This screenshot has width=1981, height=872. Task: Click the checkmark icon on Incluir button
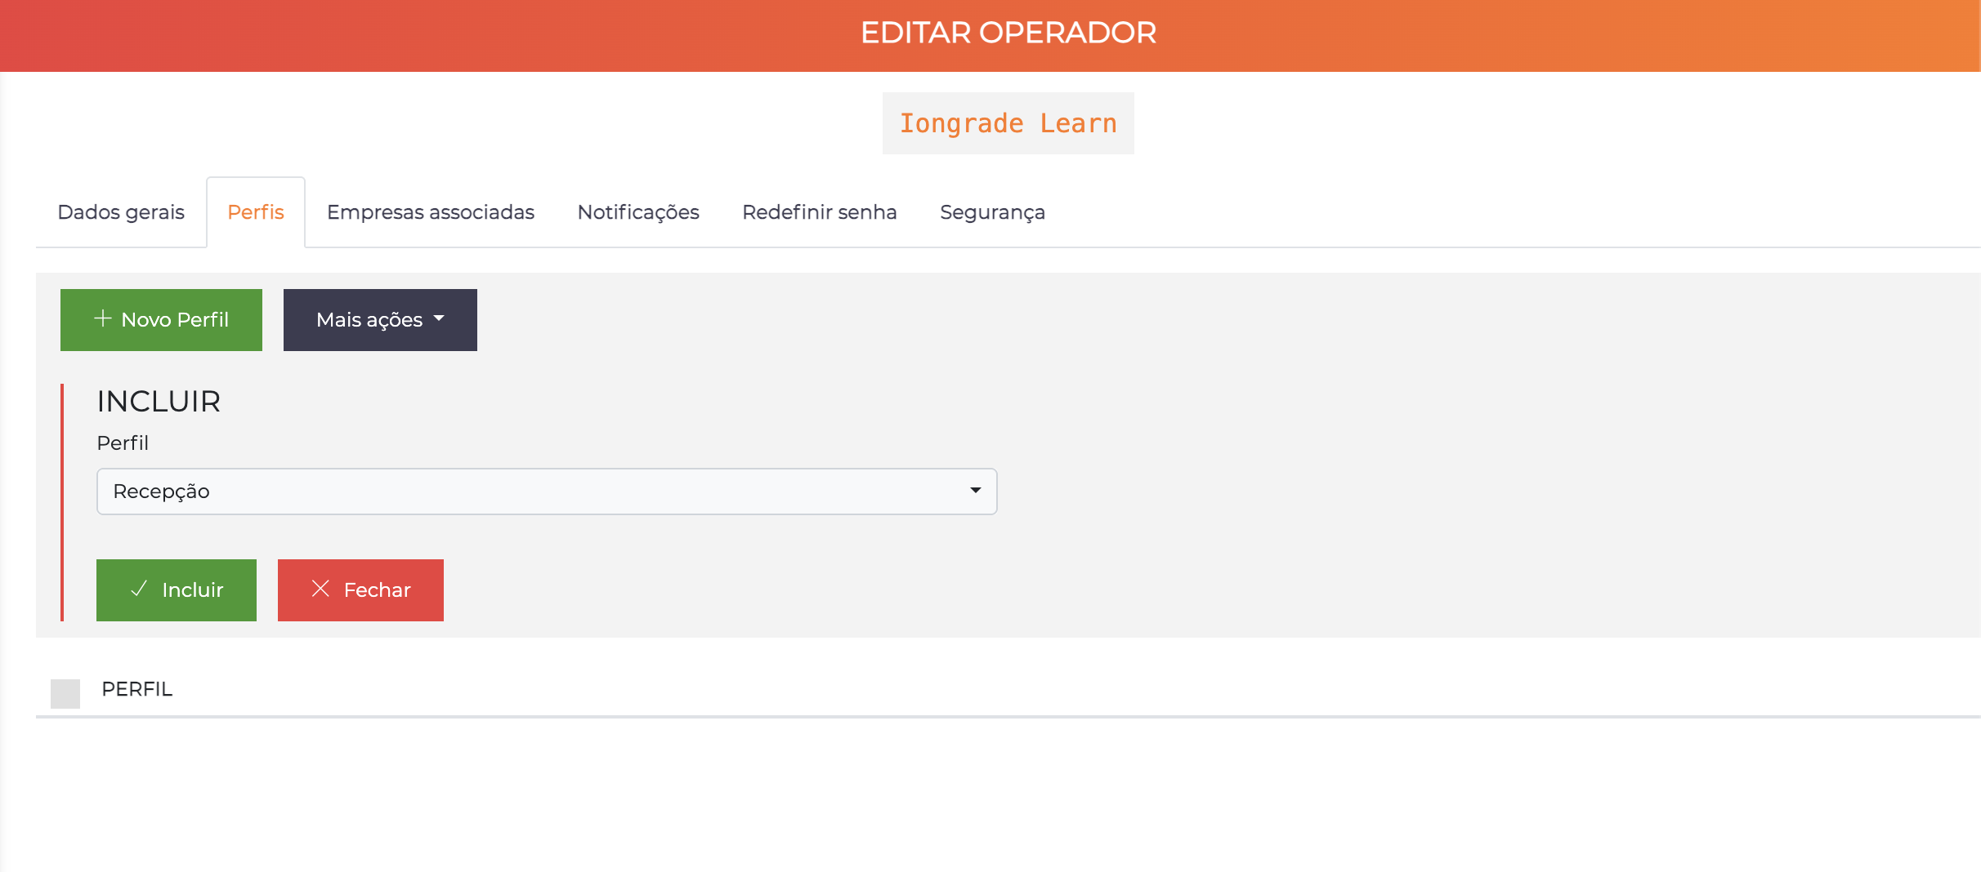(x=140, y=589)
